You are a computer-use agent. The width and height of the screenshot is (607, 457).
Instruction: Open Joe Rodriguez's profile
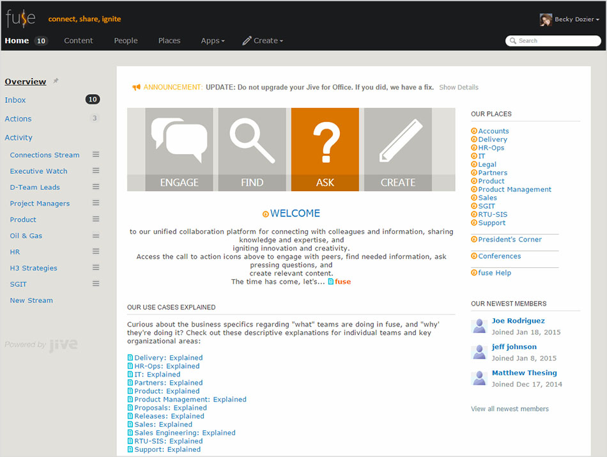coord(518,321)
